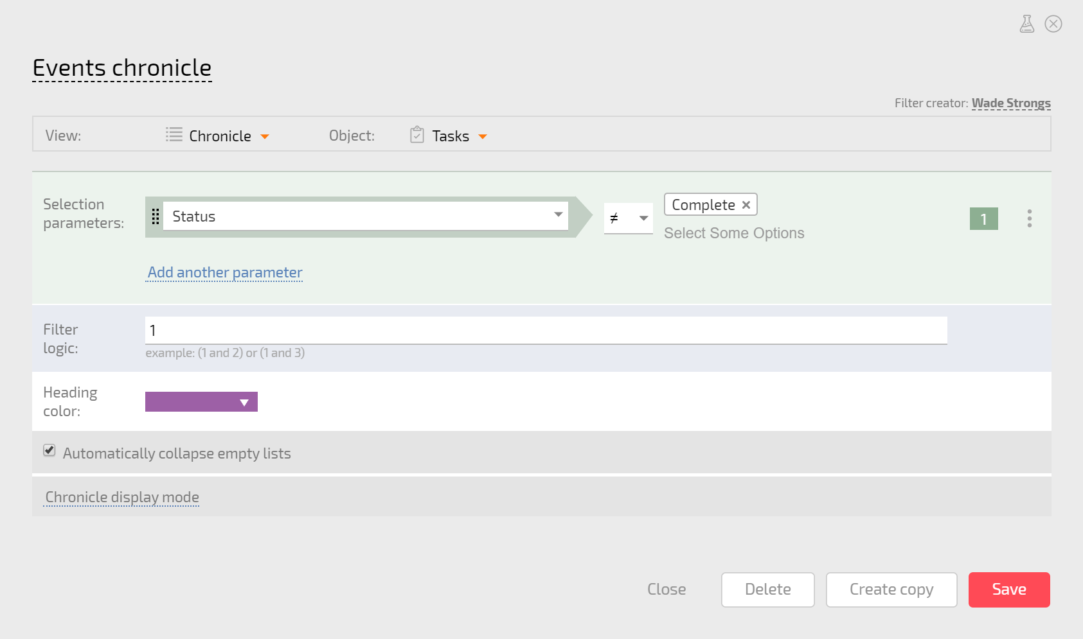The height and width of the screenshot is (639, 1083).
Task: Click the list icon next to Chronicle
Action: [174, 135]
